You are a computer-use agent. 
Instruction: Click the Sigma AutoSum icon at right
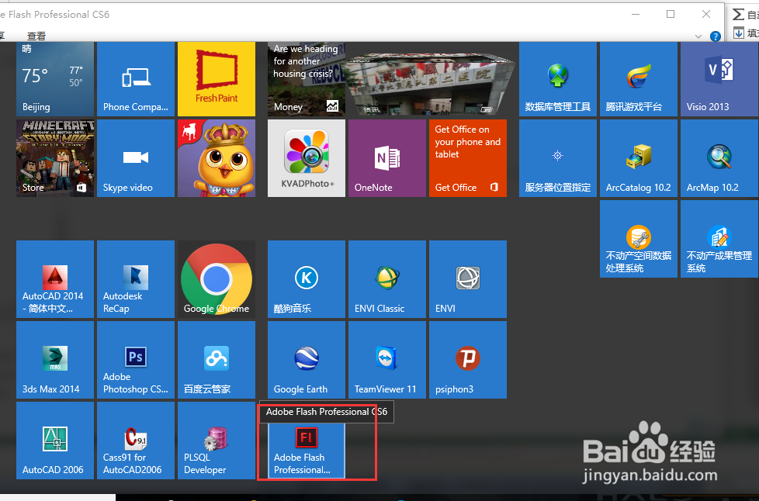point(738,15)
